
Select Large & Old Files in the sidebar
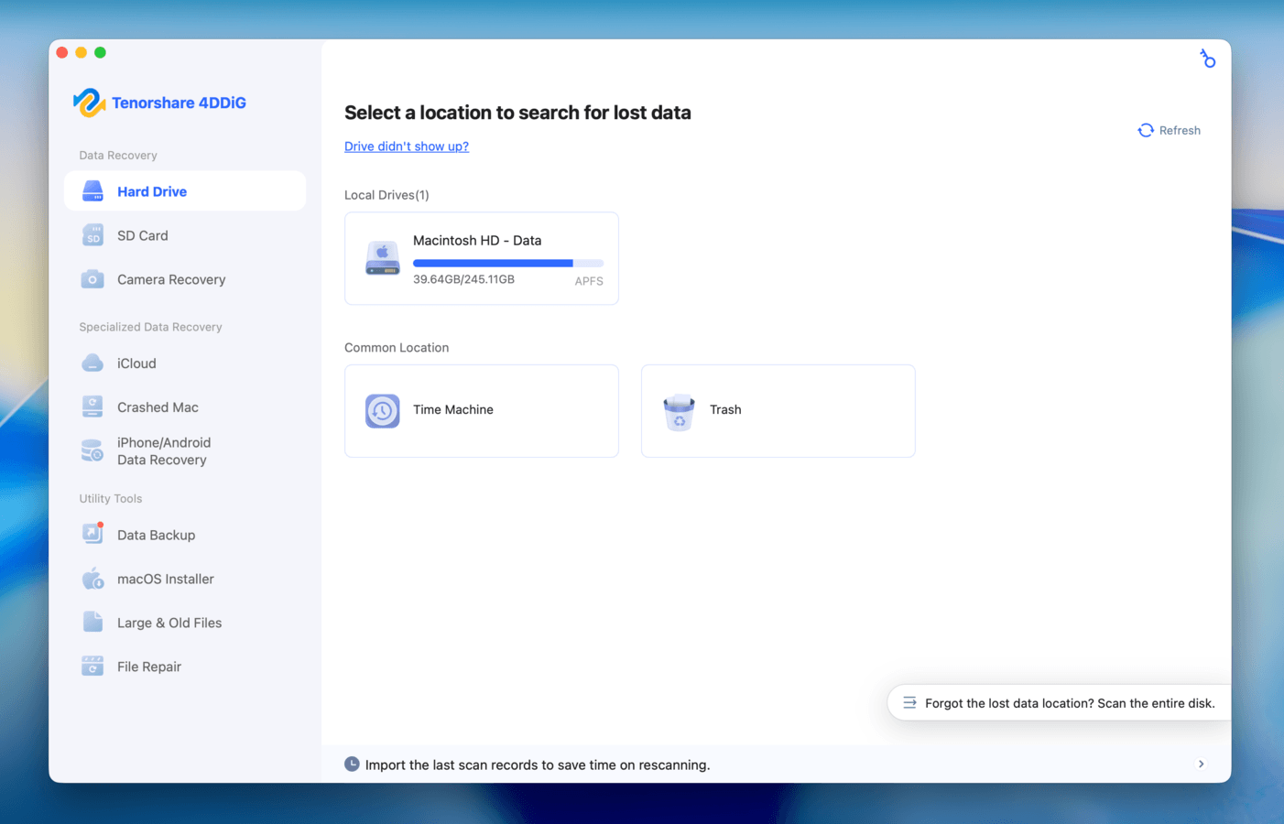169,622
